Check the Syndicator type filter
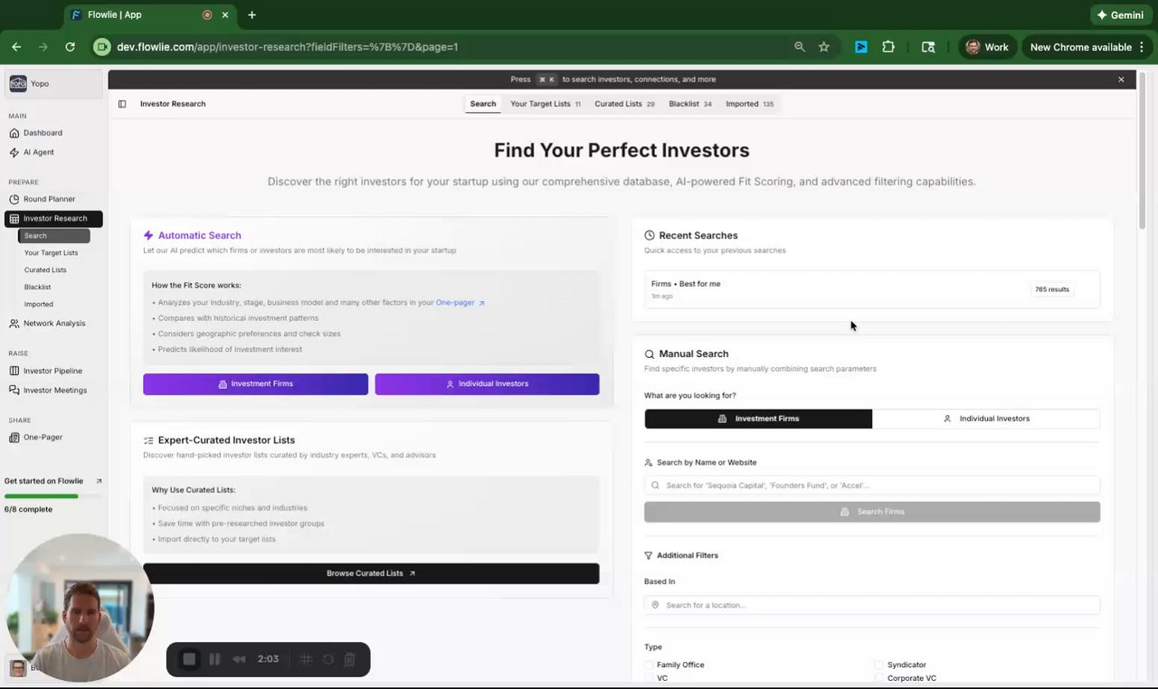1158x689 pixels. 878,665
